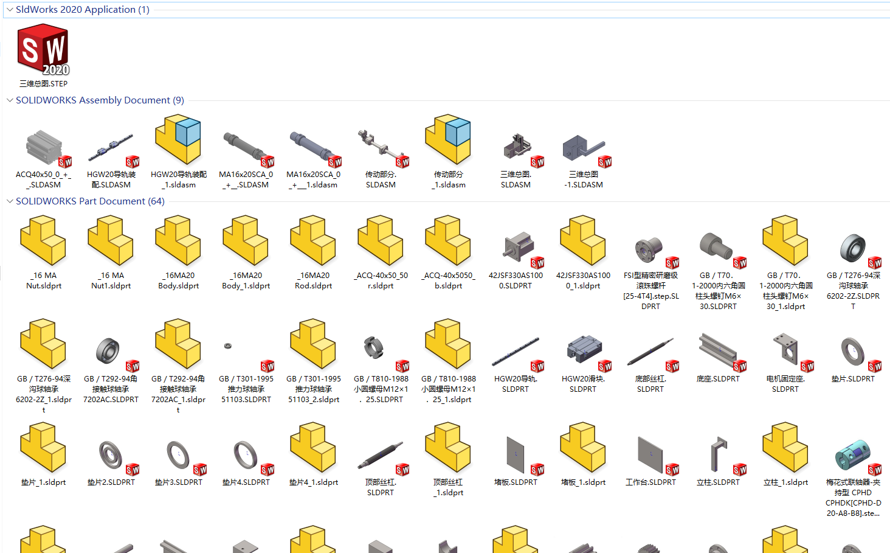Select the 垫片2.SLDPRT washer part
This screenshot has width=890, height=553.
pyautogui.click(x=111, y=462)
